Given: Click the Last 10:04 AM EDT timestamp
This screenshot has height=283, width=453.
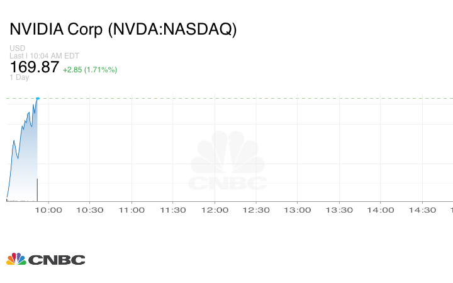Looking at the screenshot, I should 43,55.
